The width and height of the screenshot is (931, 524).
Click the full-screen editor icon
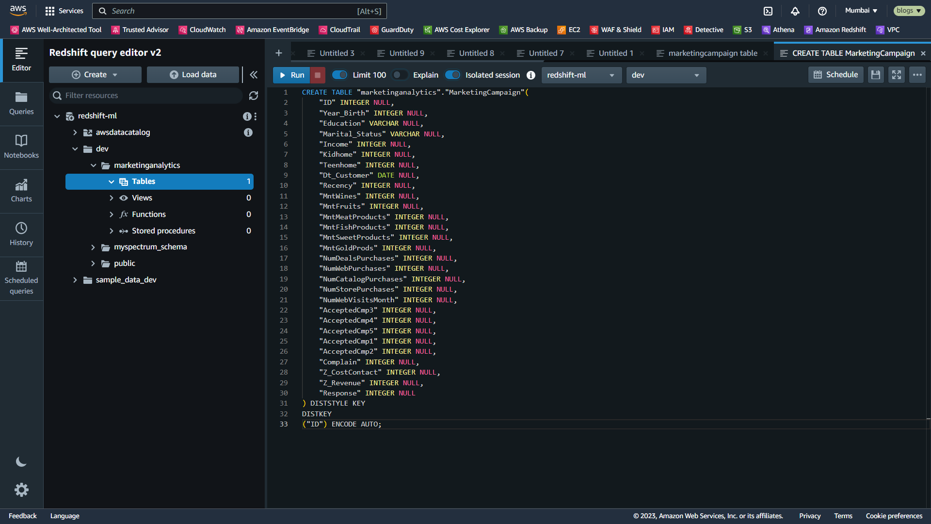pos(896,75)
